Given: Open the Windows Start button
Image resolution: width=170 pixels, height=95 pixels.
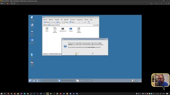Looking at the screenshot, I should [2, 94].
